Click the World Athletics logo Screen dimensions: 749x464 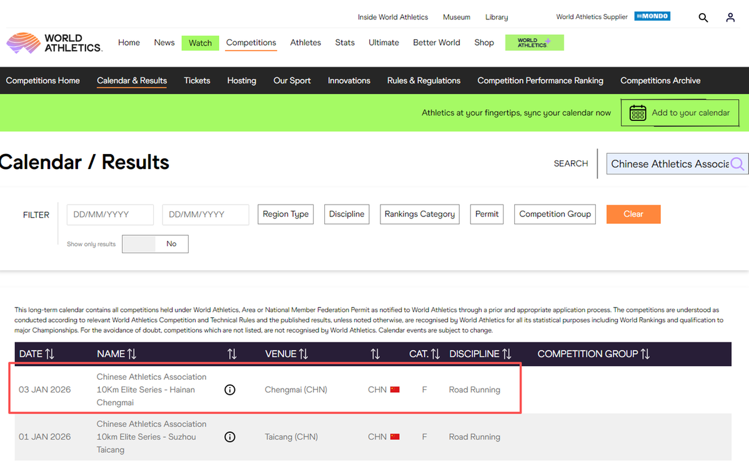pyautogui.click(x=54, y=43)
